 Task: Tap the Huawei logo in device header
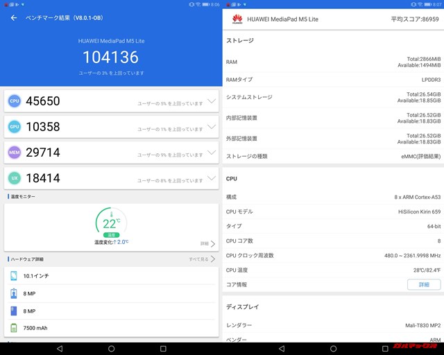[x=237, y=19]
